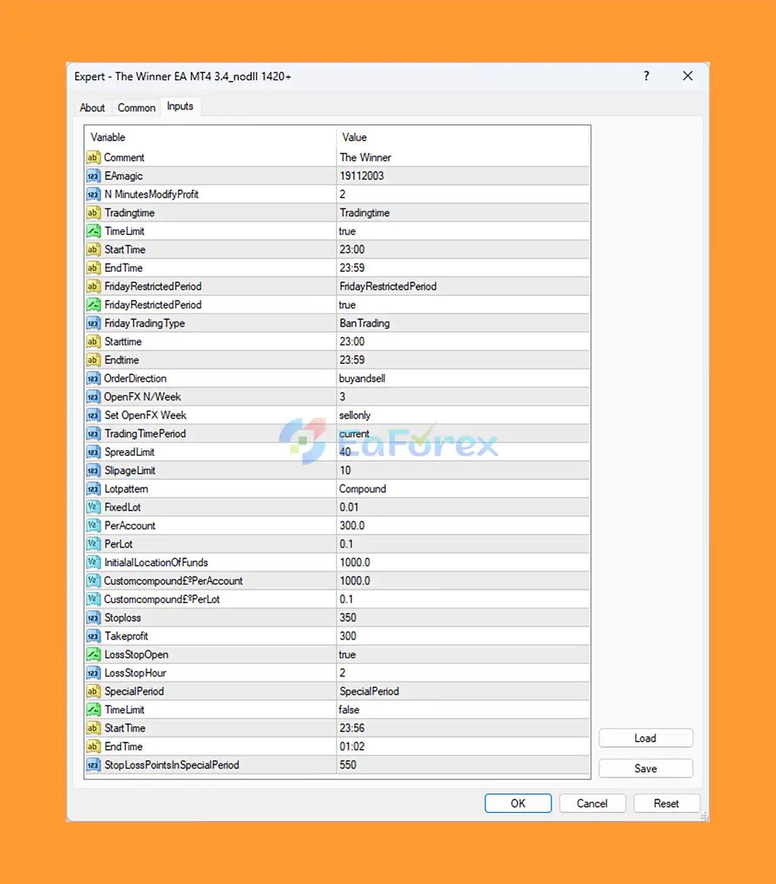Click the icon beside LossStopHour

93,673
